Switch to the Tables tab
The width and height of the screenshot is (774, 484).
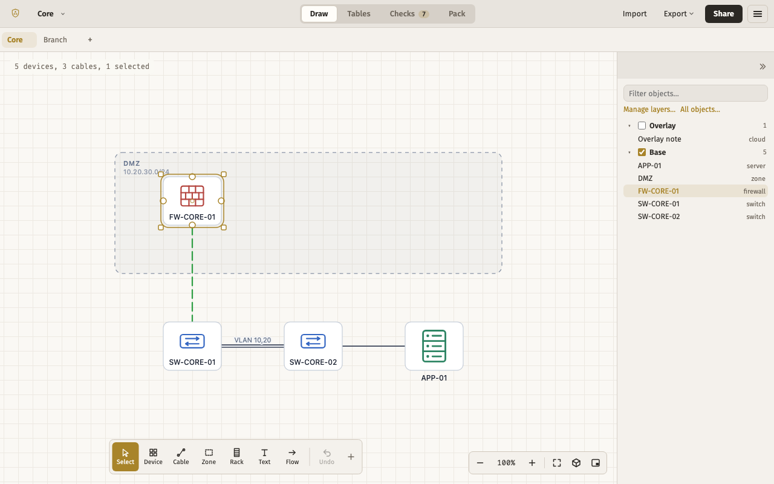[x=359, y=14]
